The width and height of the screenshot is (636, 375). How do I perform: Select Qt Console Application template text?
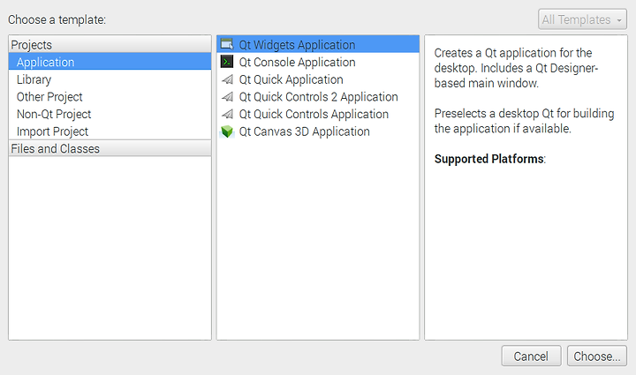click(x=297, y=63)
